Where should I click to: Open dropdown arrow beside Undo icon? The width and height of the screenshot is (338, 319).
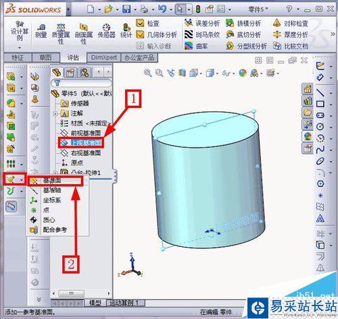(x=171, y=9)
